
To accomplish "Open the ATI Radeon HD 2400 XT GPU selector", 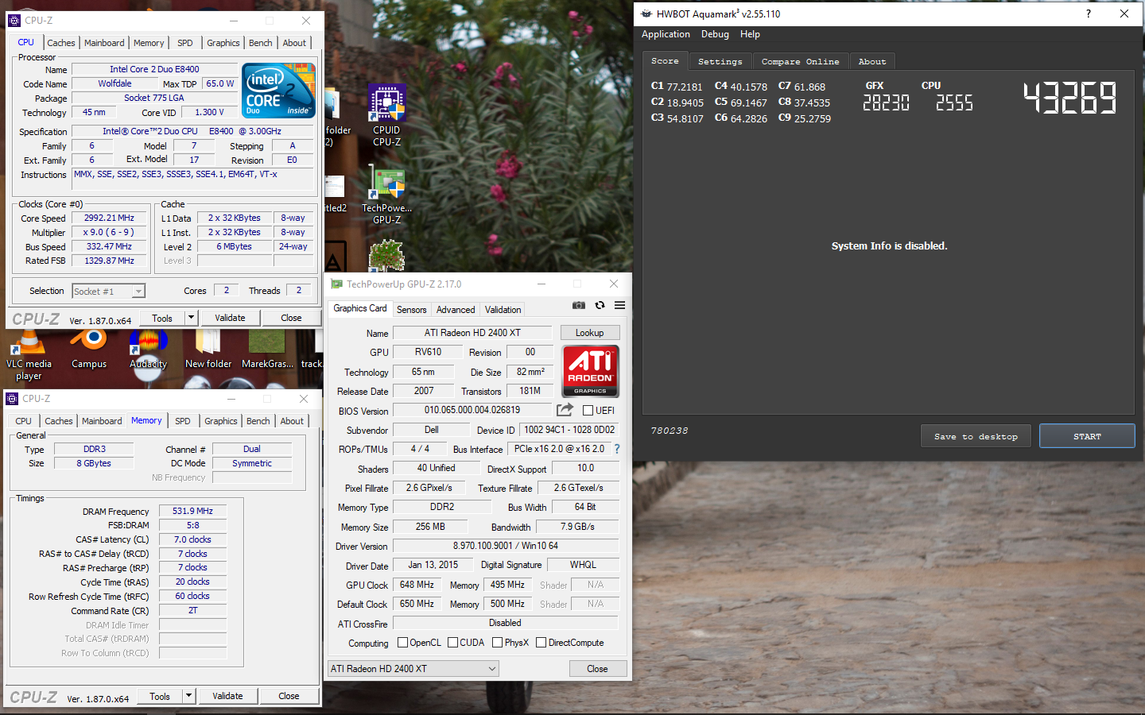I will [413, 669].
